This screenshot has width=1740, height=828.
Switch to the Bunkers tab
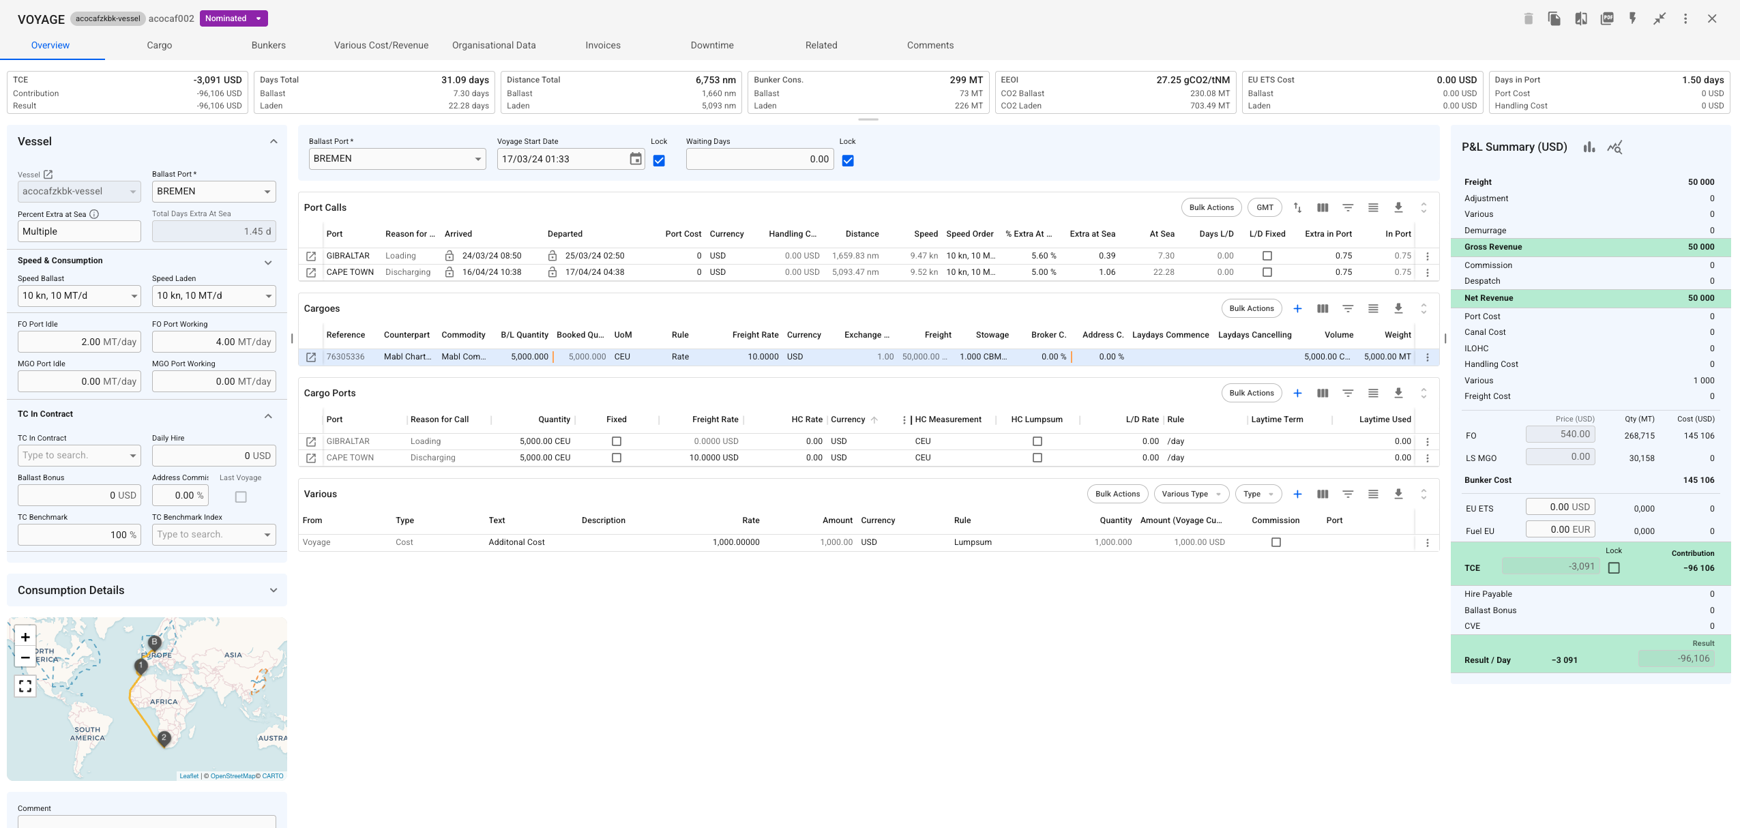coord(268,45)
